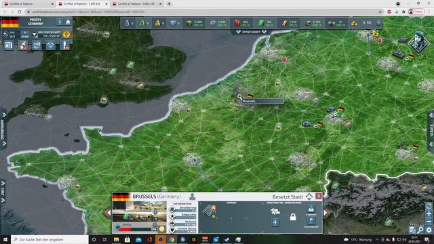Click the rally point flag button
The image size is (434, 244).
311,220
